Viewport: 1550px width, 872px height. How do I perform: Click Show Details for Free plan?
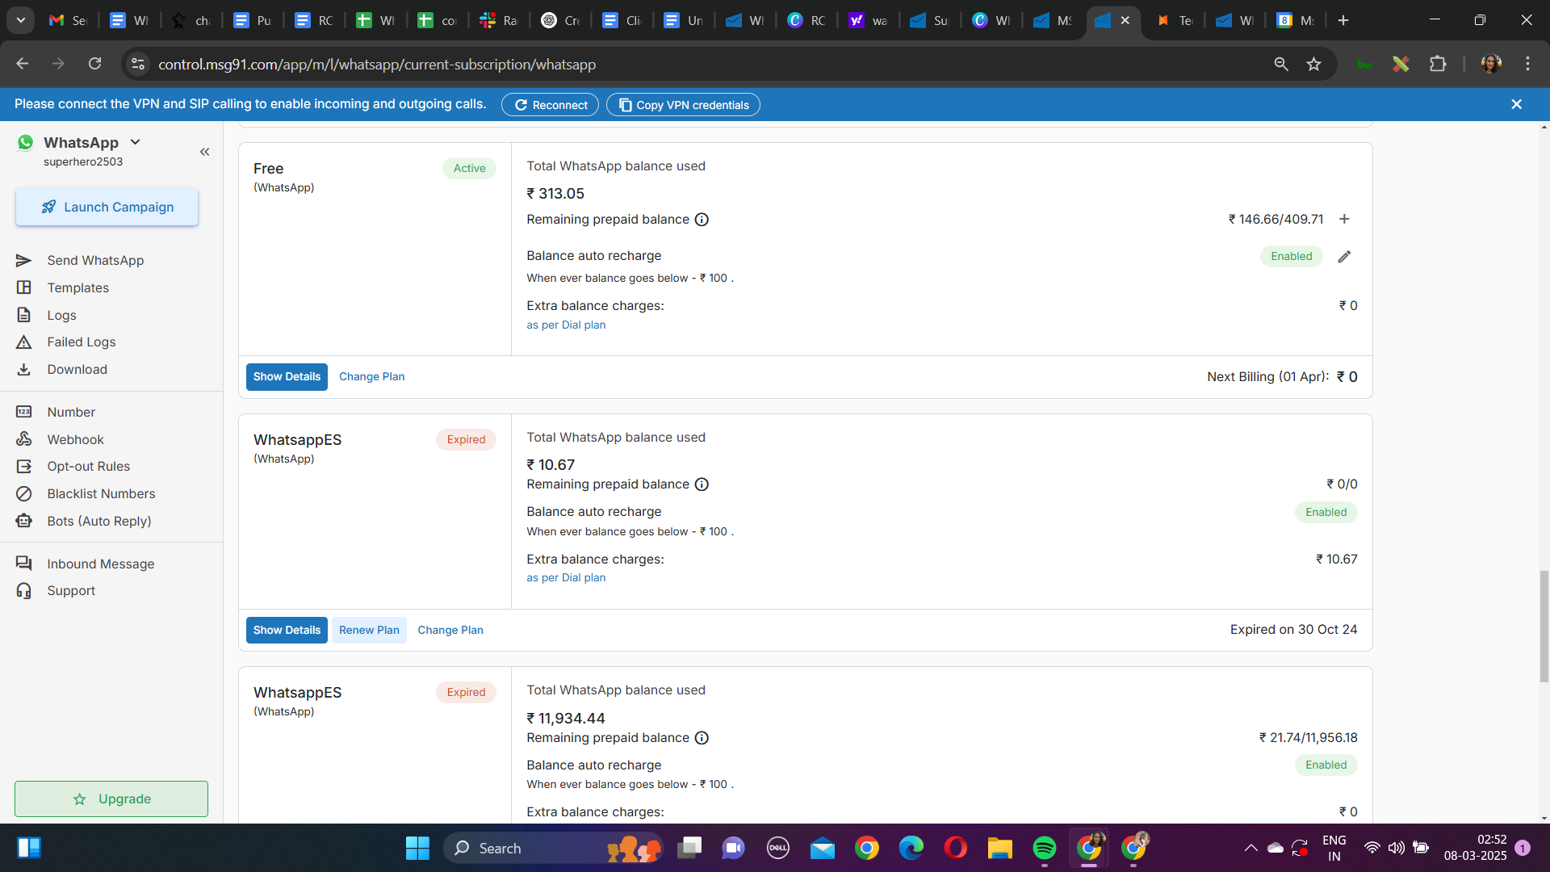point(287,376)
